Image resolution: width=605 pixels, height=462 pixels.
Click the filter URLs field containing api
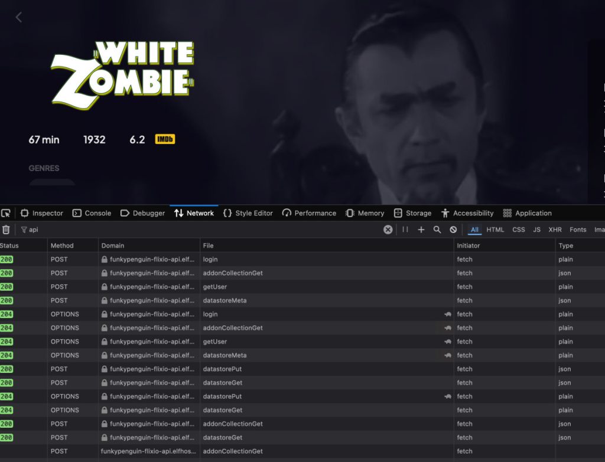coord(201,230)
